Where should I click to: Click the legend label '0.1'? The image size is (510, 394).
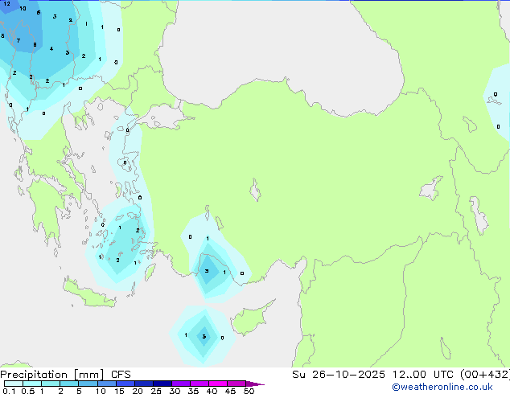[x=9, y=391]
